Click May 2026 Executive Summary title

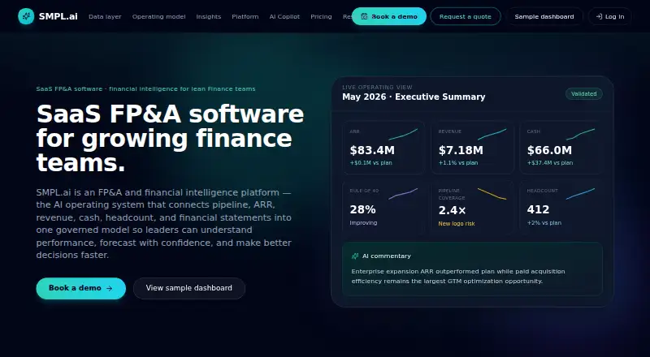coord(414,97)
